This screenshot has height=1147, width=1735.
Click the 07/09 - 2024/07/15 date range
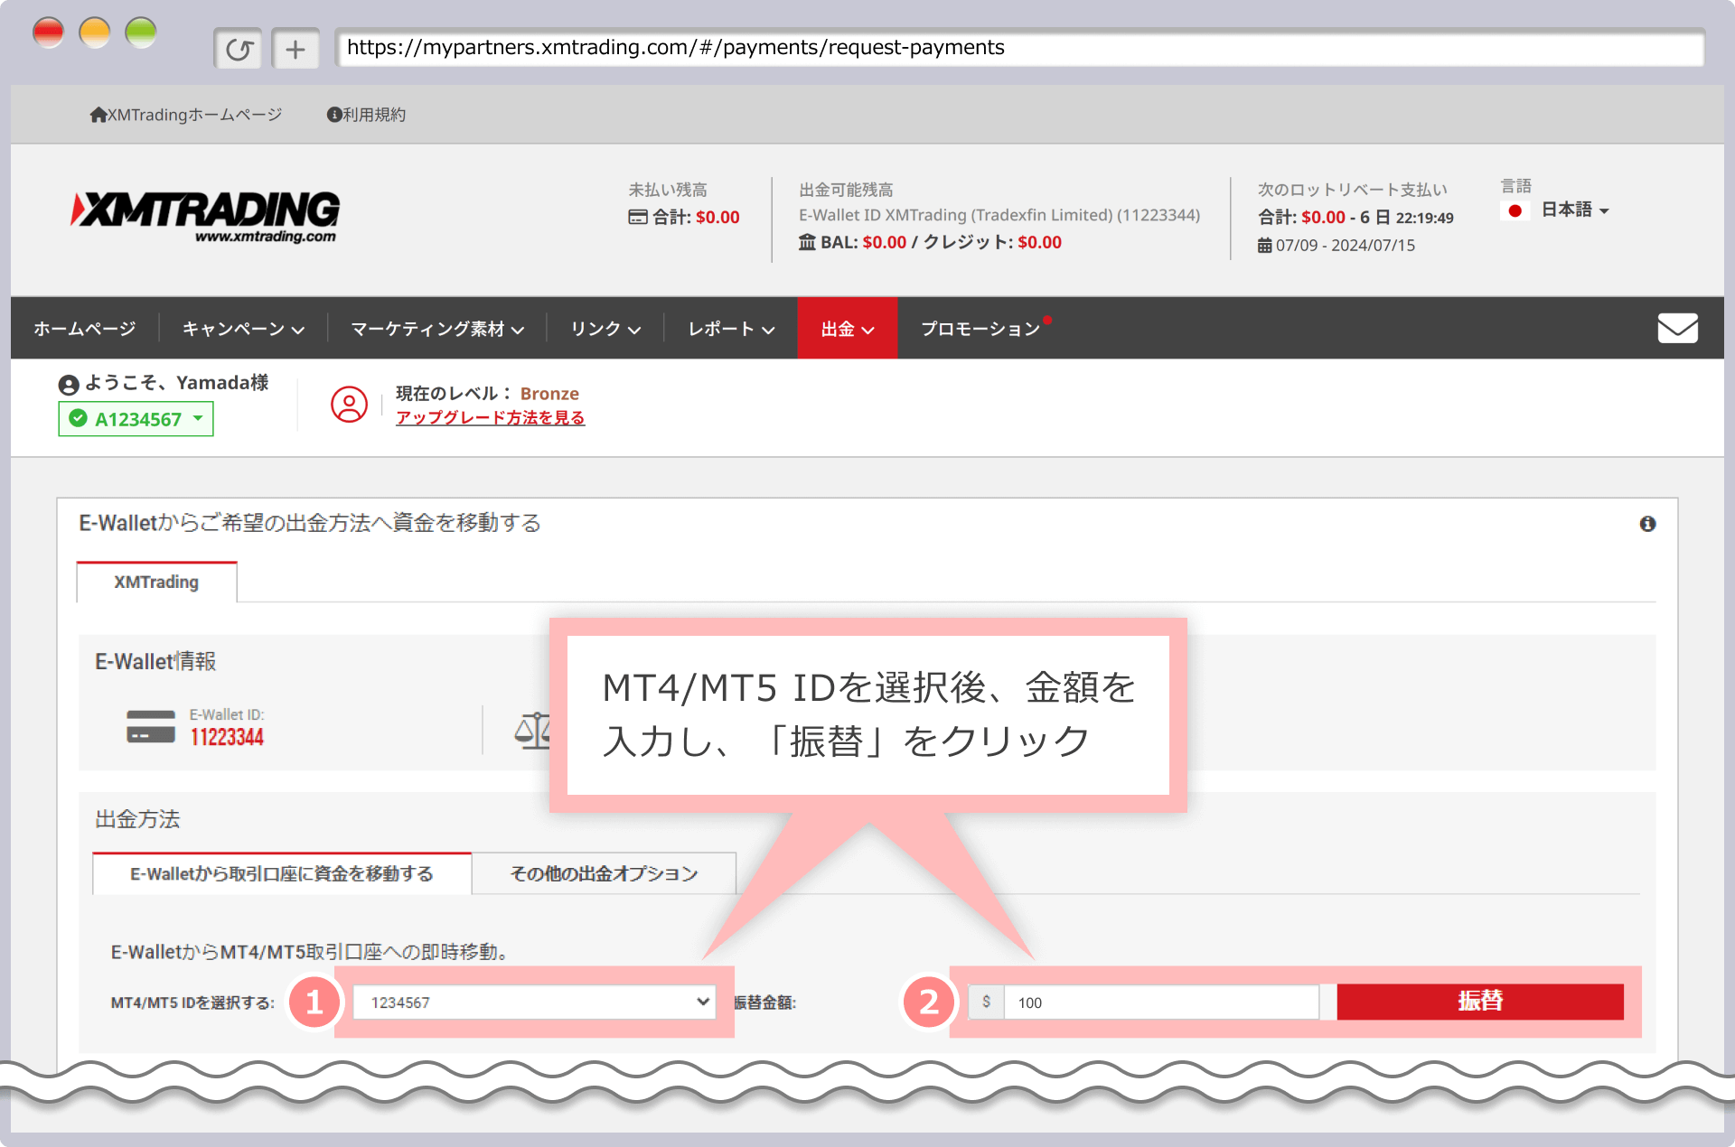click(1346, 246)
